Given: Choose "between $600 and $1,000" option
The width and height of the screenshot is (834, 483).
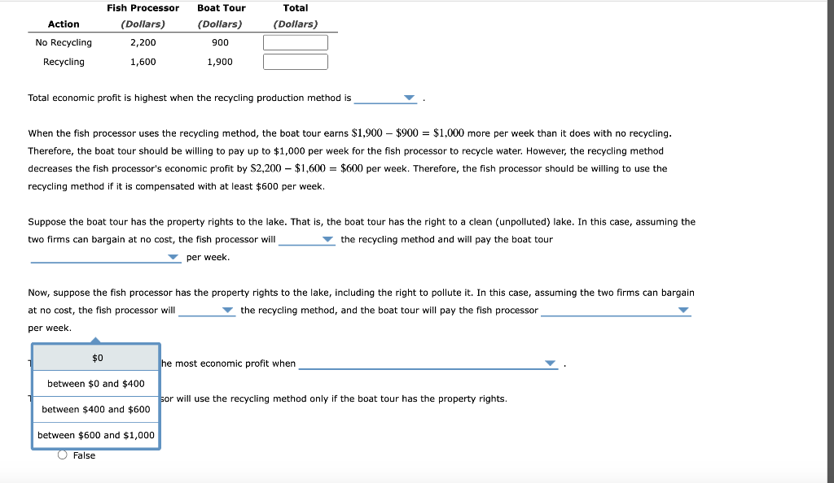Looking at the screenshot, I should coord(95,435).
